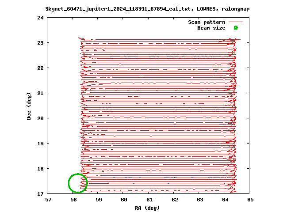Click the green beam size legend marker
Screen dimensions: 283x212
pyautogui.click(x=236, y=28)
